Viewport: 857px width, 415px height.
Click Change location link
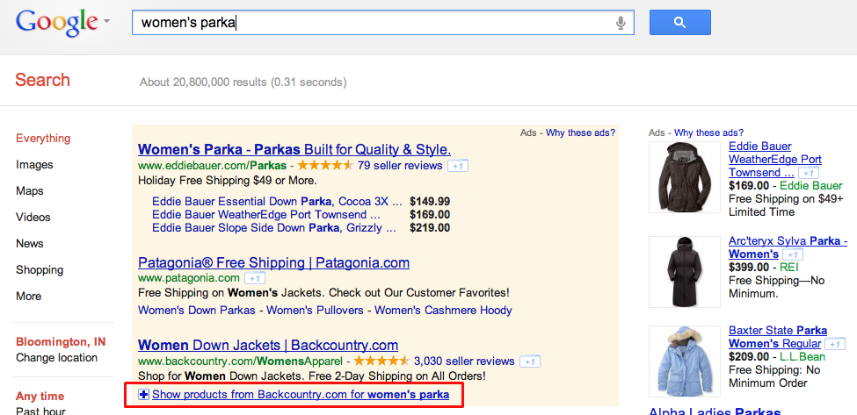click(57, 358)
